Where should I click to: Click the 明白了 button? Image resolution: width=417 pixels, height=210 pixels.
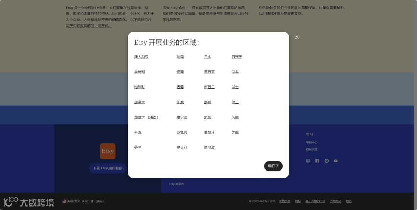click(x=273, y=166)
